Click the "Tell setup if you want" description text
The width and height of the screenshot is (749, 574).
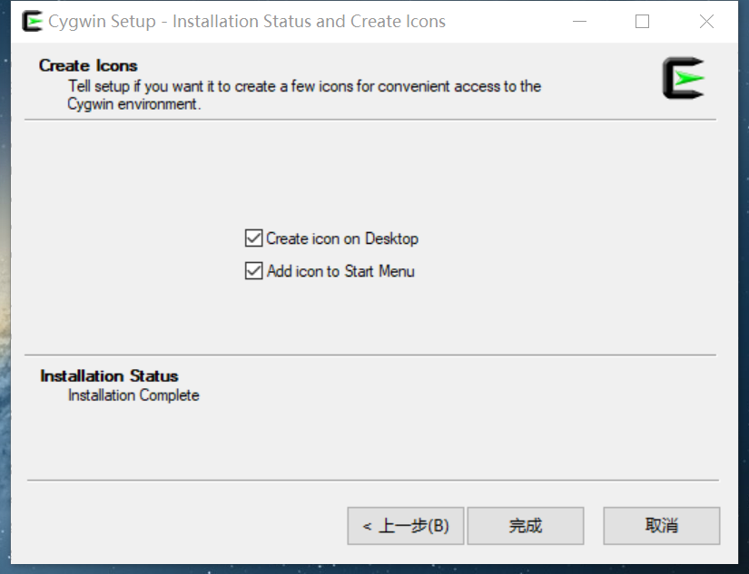point(304,86)
